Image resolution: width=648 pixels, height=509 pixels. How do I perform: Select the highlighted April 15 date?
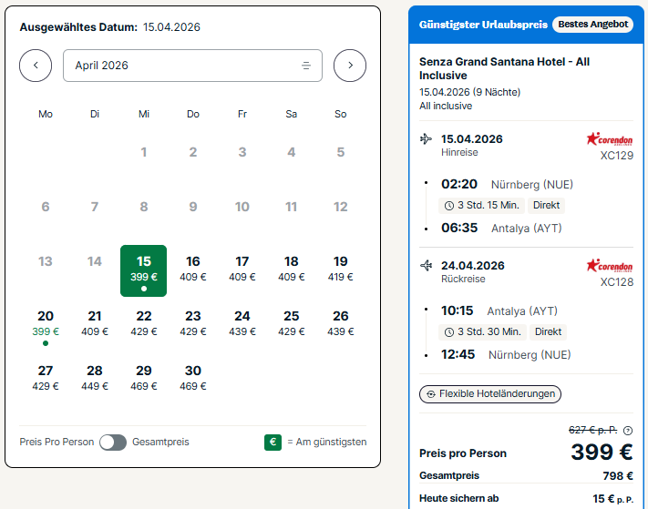[143, 270]
